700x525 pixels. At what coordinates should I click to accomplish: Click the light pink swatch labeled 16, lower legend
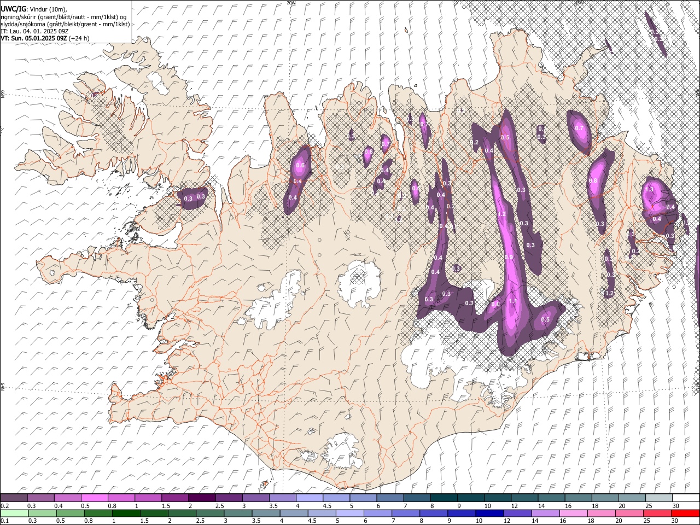(x=573, y=513)
